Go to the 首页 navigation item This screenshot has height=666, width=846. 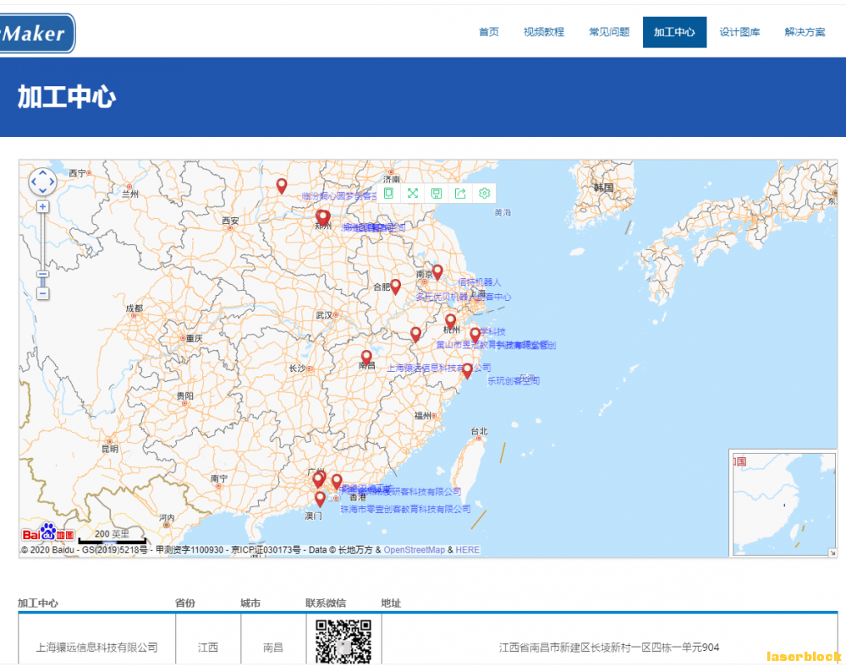(489, 32)
